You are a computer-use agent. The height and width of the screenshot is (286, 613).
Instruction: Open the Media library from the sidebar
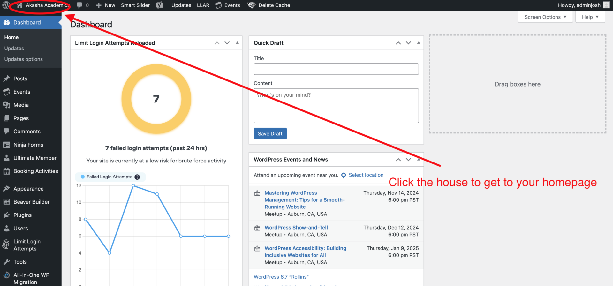click(x=21, y=105)
